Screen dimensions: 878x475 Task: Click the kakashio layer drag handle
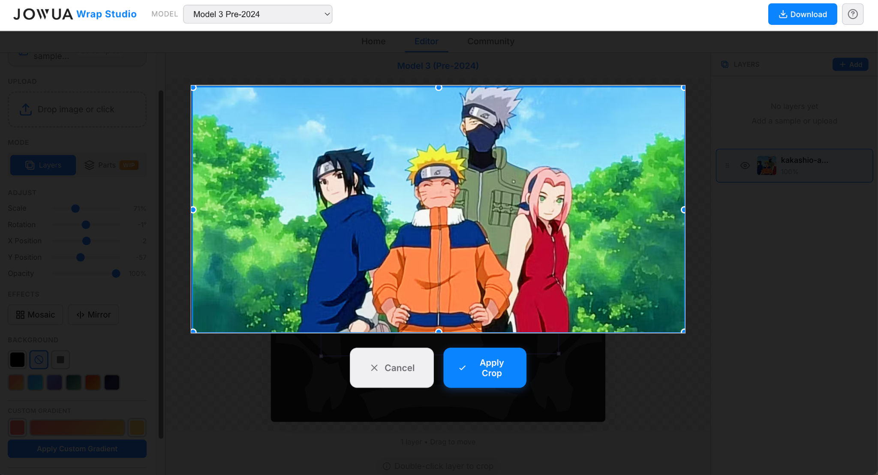tap(727, 165)
